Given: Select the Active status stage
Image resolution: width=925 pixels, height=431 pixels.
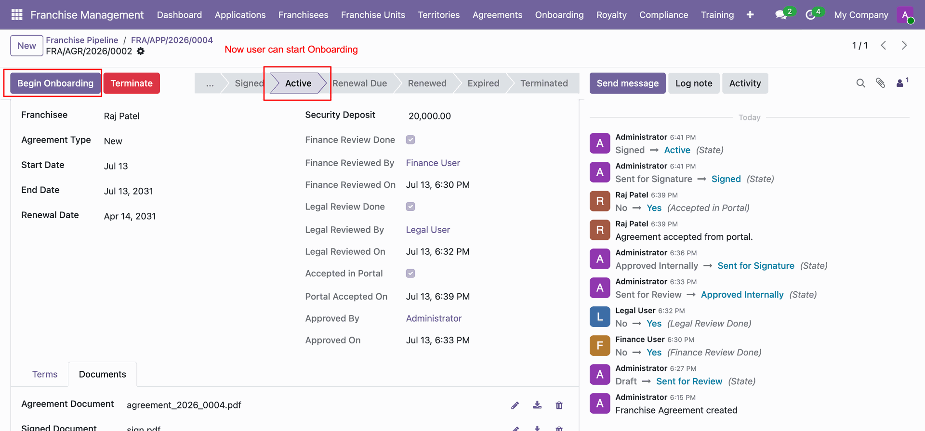Looking at the screenshot, I should (x=298, y=83).
